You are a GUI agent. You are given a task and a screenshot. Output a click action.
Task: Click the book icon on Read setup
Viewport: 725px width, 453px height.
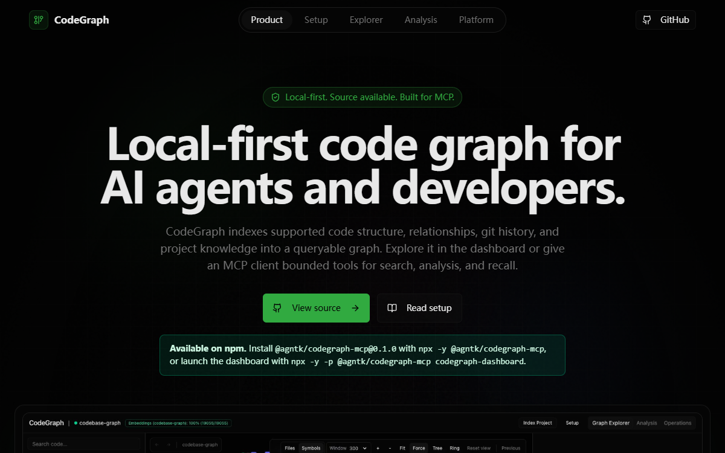(392, 308)
